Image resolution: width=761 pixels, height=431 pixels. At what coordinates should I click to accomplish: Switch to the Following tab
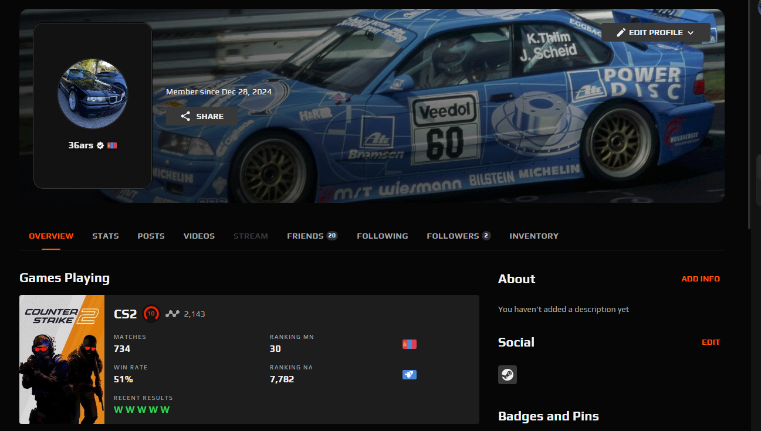coord(383,236)
